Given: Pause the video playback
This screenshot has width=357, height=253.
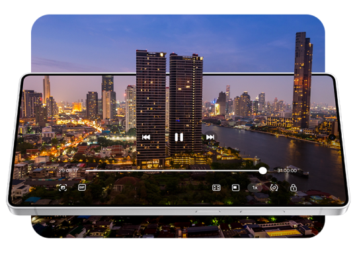Looking at the screenshot, I should [178, 137].
